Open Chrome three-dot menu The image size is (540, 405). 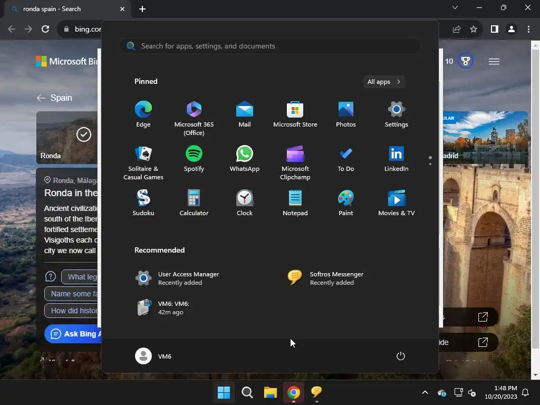528,30
